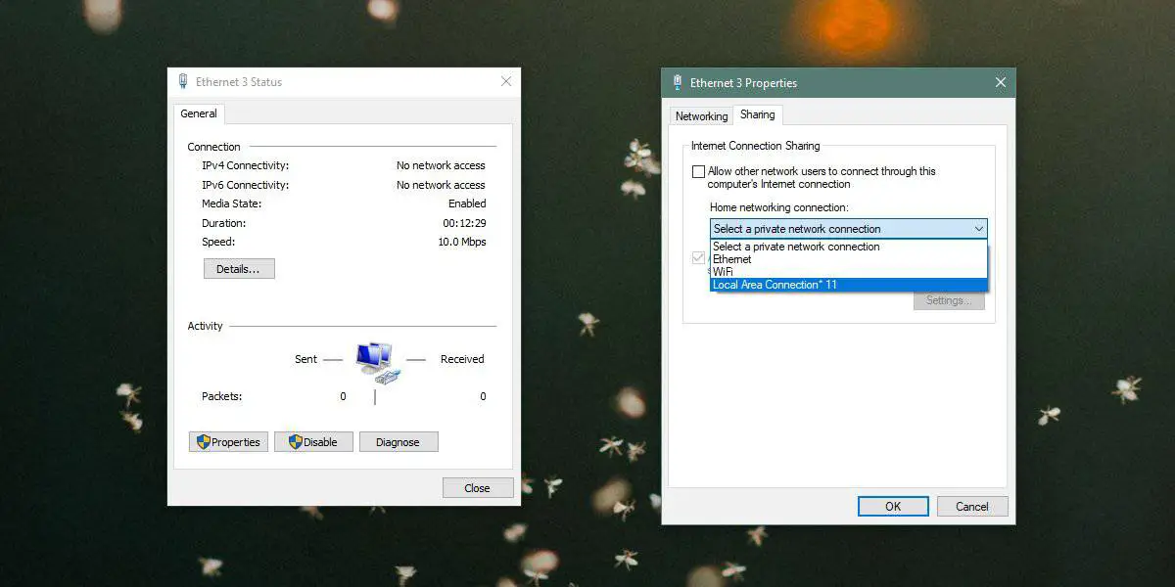Select WiFi from the dropdown list
Viewport: 1175px width, 587px height.
click(x=848, y=272)
